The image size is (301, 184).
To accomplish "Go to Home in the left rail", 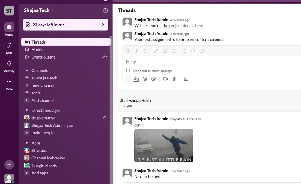I will pos(9,29).
